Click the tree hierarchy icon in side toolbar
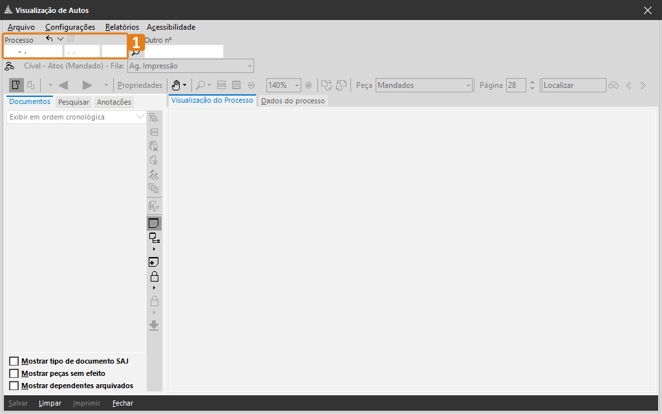 (x=154, y=117)
